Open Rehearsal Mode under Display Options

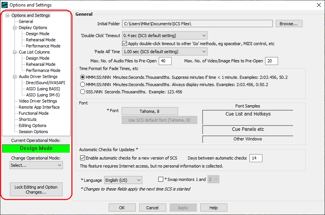[40, 40]
